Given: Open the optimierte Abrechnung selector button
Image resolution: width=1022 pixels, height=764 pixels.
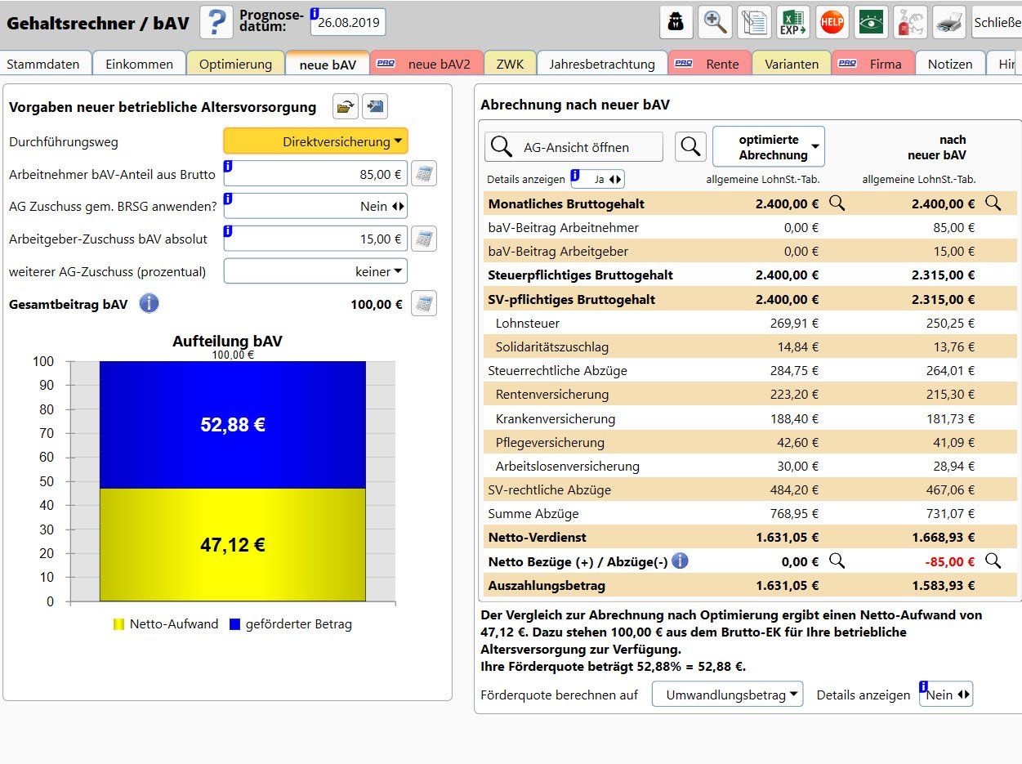Looking at the screenshot, I should pyautogui.click(x=768, y=147).
